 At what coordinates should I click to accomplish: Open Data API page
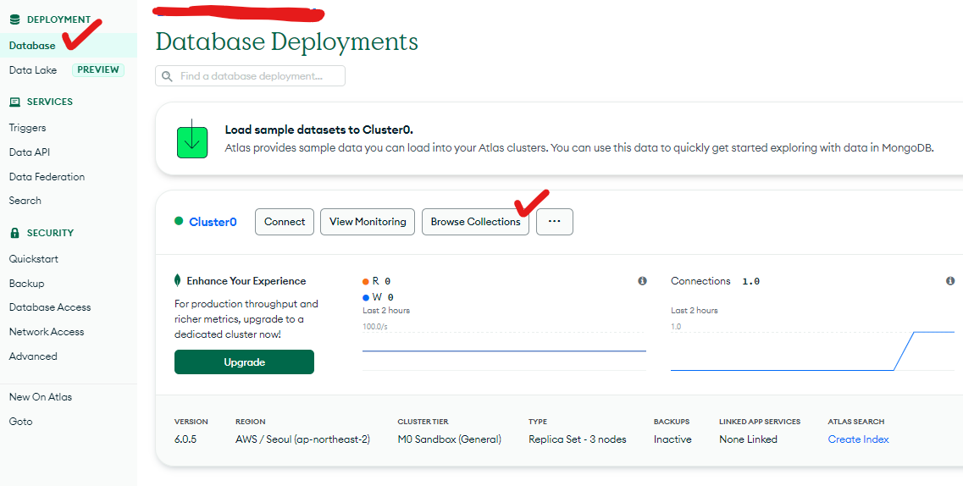[30, 152]
